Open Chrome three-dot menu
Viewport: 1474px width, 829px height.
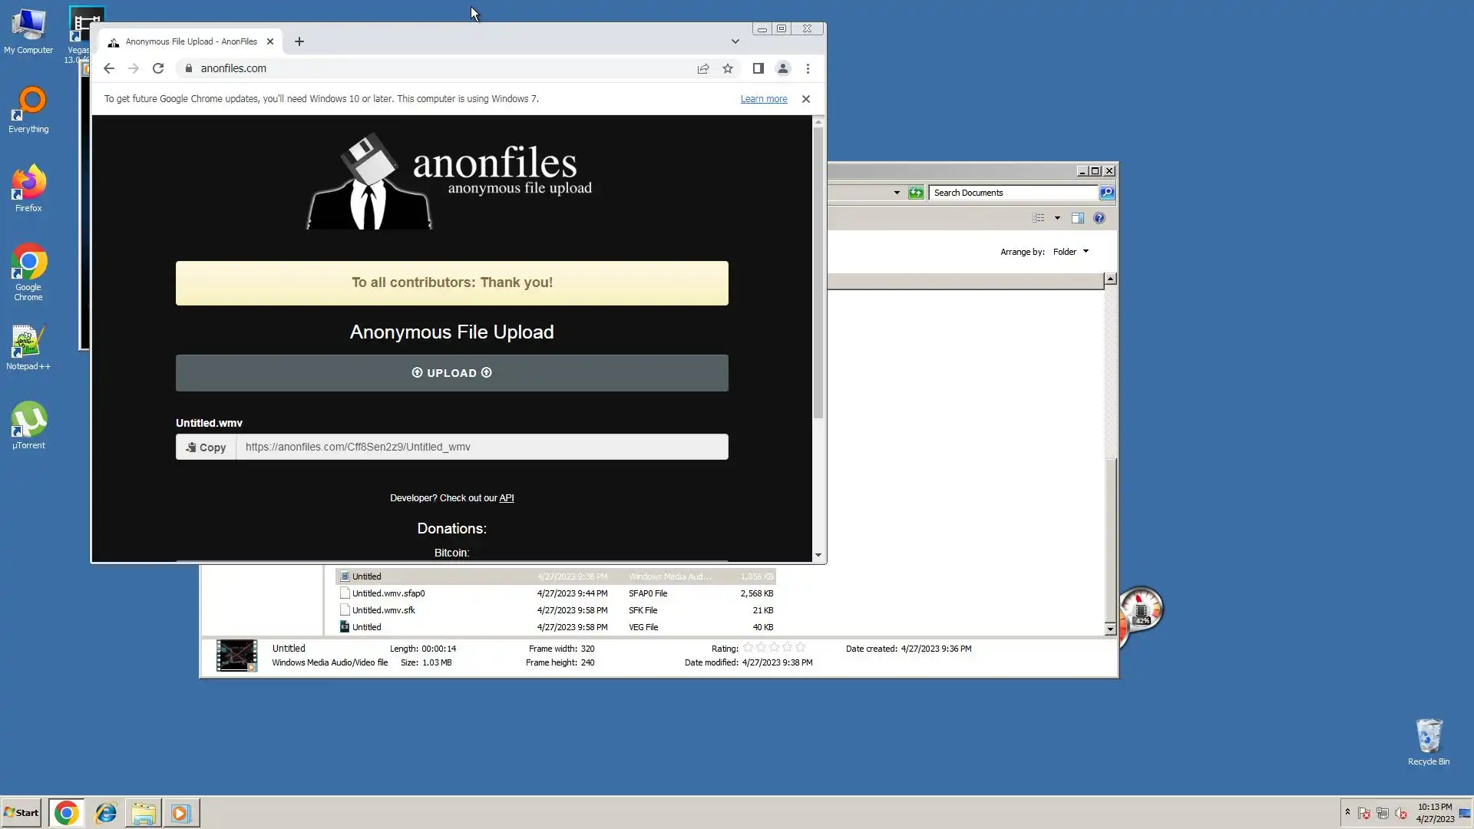pos(808,68)
